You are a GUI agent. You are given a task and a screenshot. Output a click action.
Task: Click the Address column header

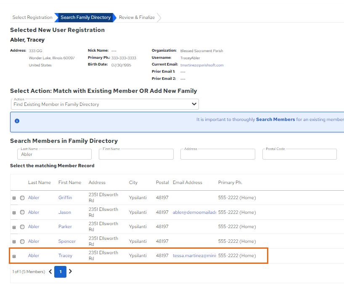(x=97, y=182)
